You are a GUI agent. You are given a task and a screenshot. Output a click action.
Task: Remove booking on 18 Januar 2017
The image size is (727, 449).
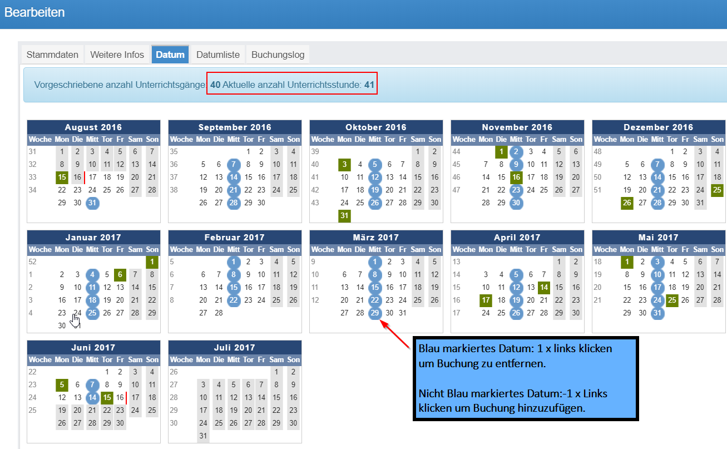click(92, 300)
